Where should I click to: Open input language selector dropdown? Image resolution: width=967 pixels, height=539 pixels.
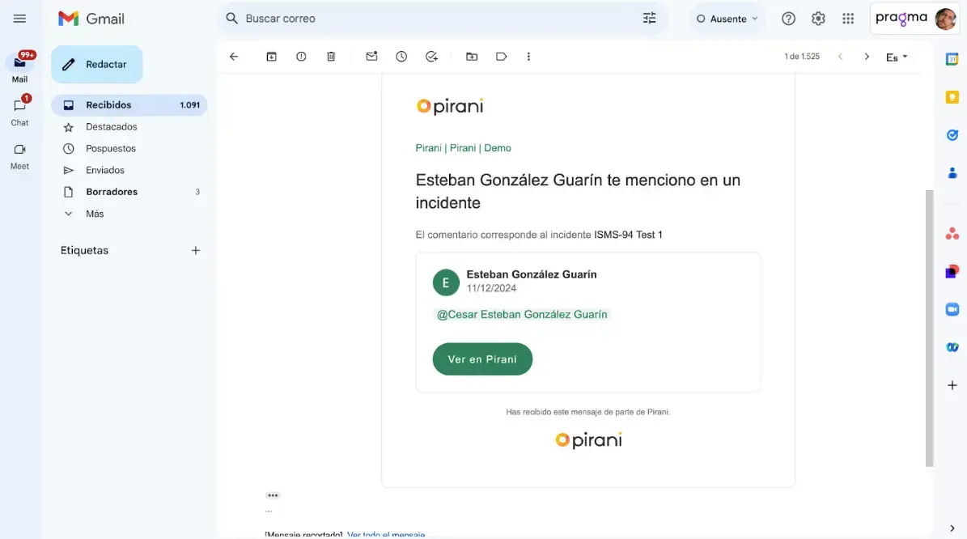(897, 57)
